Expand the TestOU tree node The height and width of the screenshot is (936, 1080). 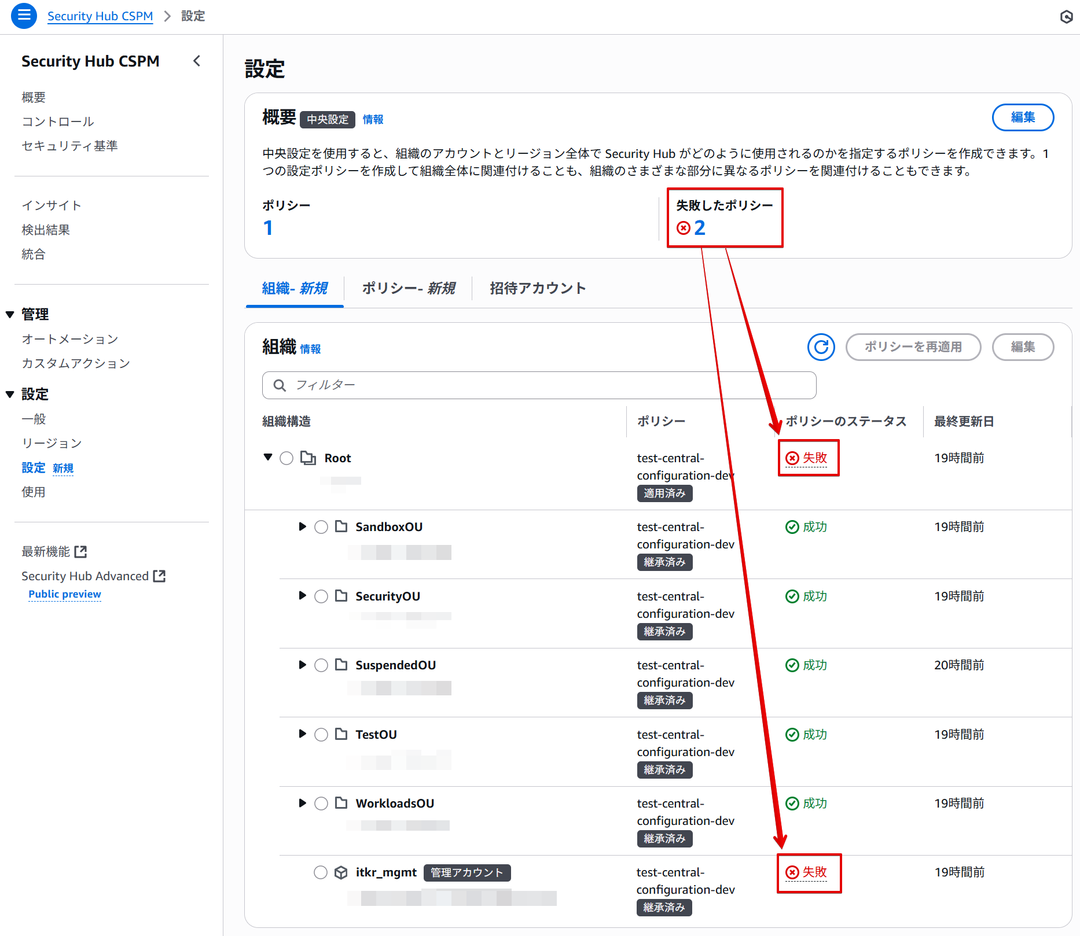coord(302,734)
